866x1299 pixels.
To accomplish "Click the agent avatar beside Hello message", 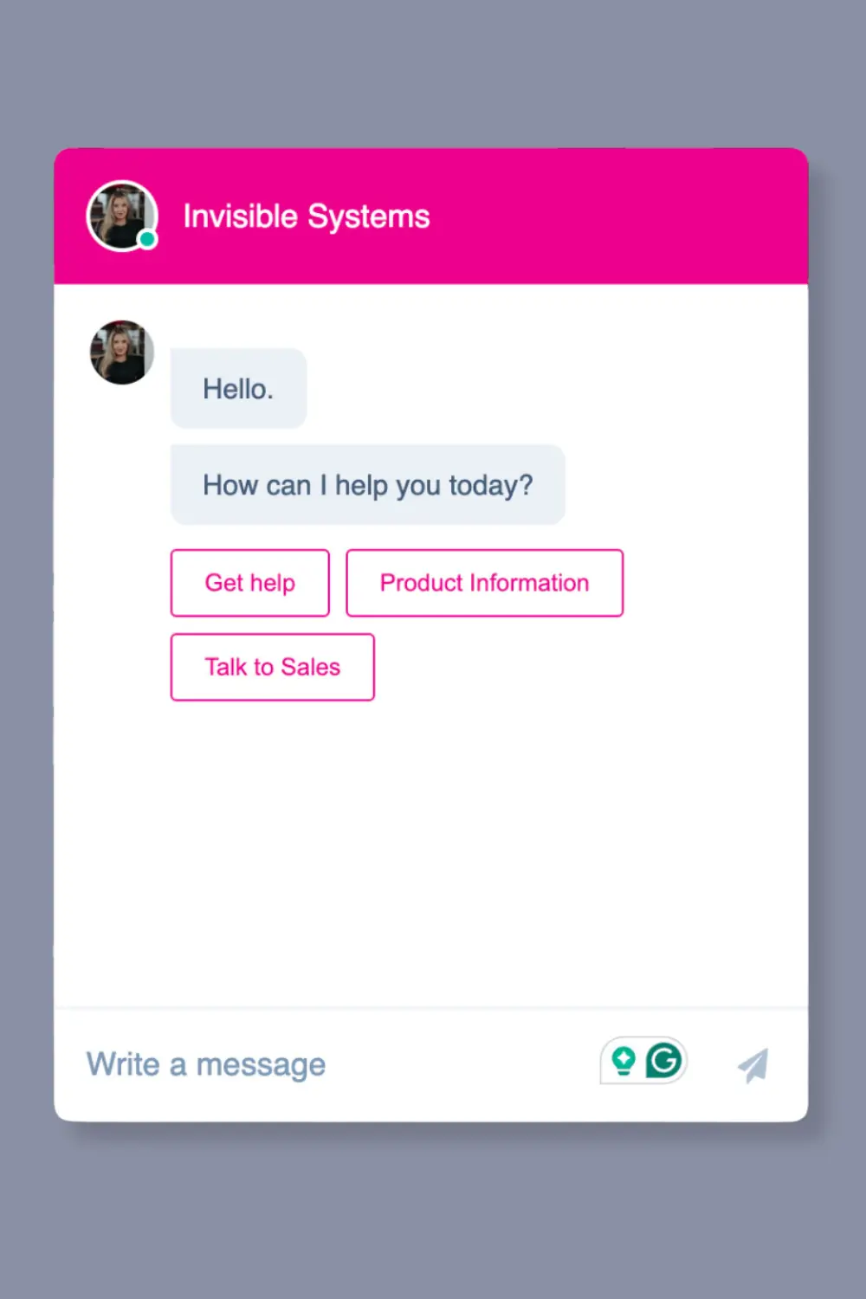I will coord(122,352).
